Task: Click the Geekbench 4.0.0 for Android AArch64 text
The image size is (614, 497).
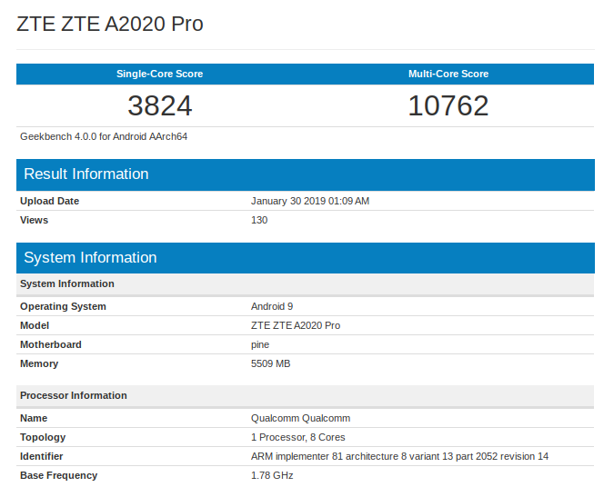Action: pyautogui.click(x=104, y=136)
